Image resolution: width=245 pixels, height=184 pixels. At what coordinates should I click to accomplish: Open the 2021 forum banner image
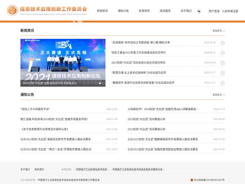(63, 63)
